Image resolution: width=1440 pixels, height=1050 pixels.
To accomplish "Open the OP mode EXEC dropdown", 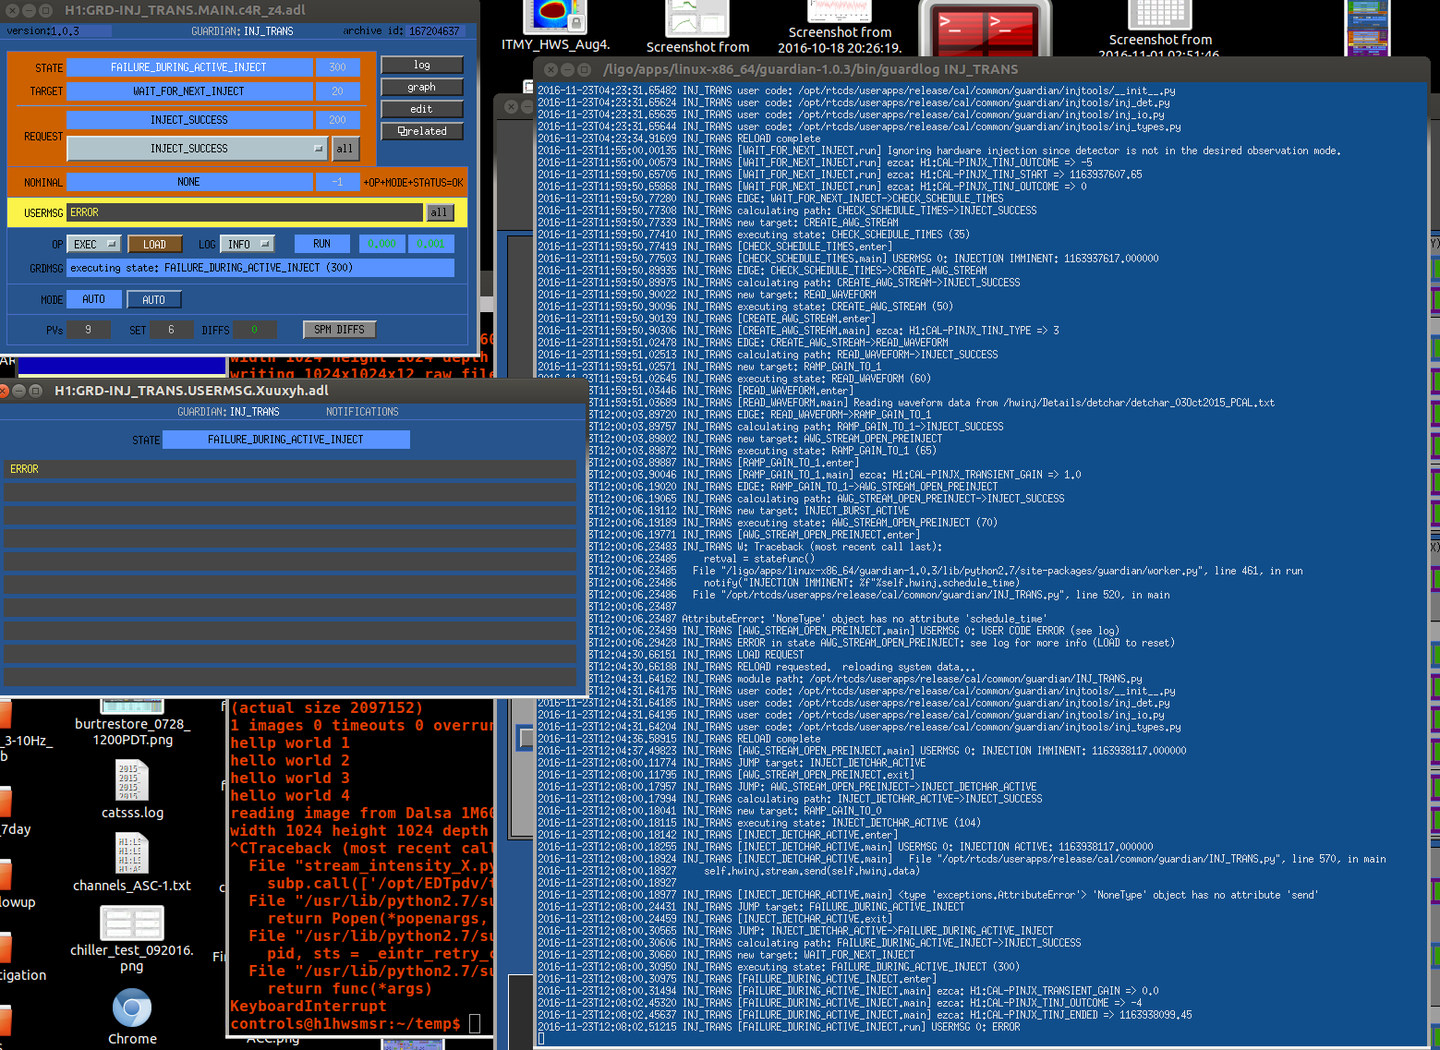I will pyautogui.click(x=96, y=244).
